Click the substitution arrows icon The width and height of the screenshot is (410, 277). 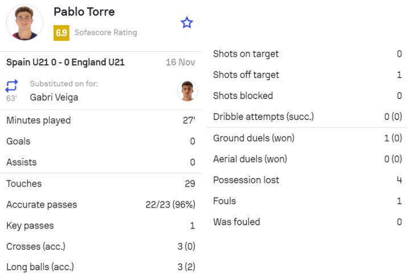(x=11, y=85)
